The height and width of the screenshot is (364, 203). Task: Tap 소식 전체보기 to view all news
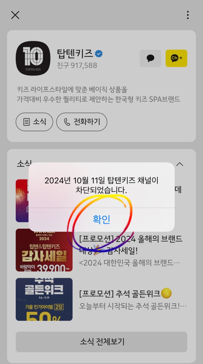101,342
